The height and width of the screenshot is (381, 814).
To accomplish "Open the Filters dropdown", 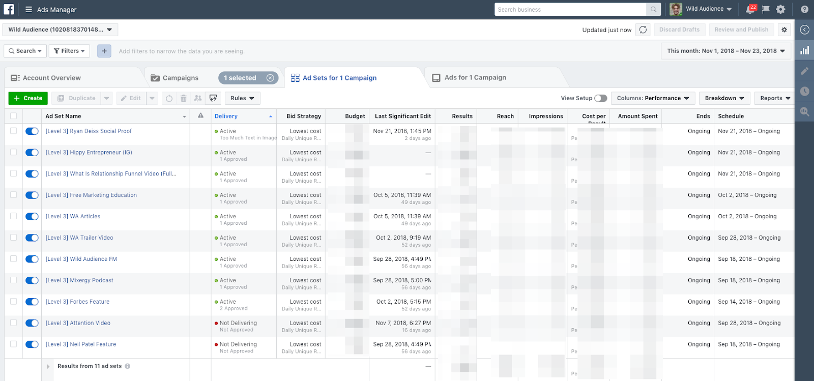I will pyautogui.click(x=70, y=51).
